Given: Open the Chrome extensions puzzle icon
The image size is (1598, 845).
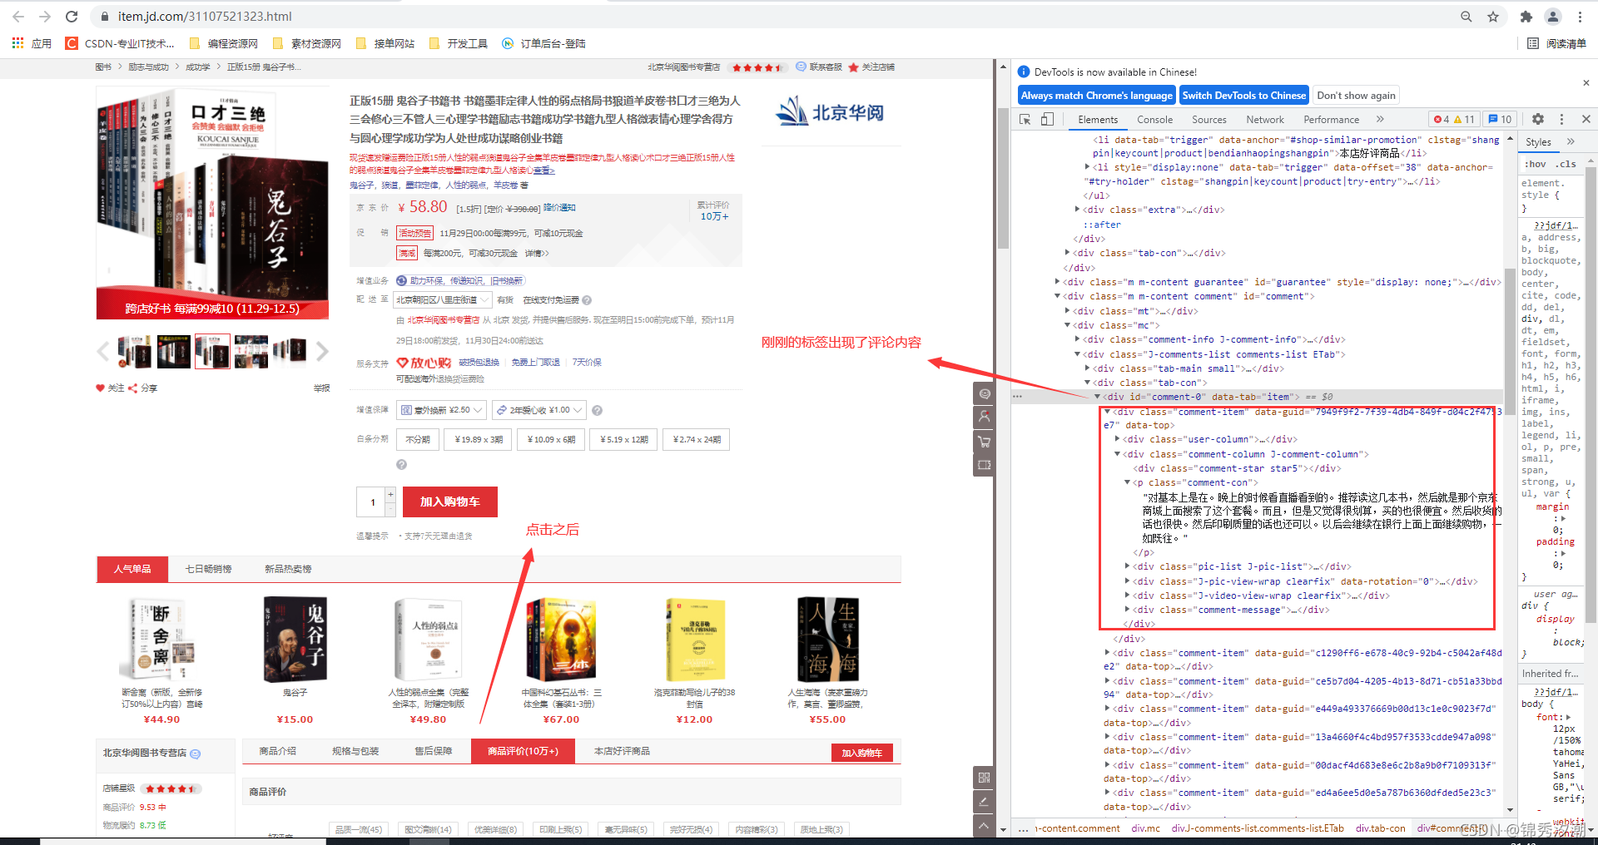Looking at the screenshot, I should (x=1526, y=17).
